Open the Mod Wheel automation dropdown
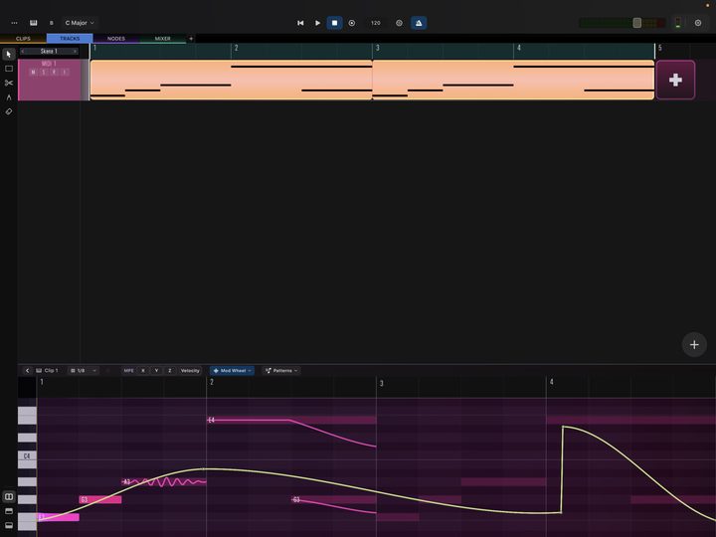This screenshot has width=716, height=537. coord(232,370)
